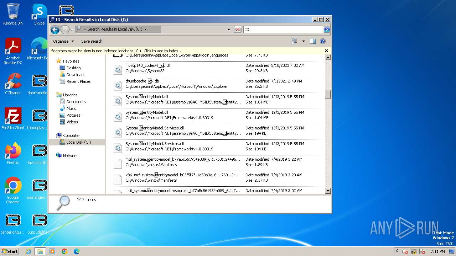The width and height of the screenshot is (456, 256).
Task: Open Acrobat Reader DC desktop shortcut
Action: [13, 52]
